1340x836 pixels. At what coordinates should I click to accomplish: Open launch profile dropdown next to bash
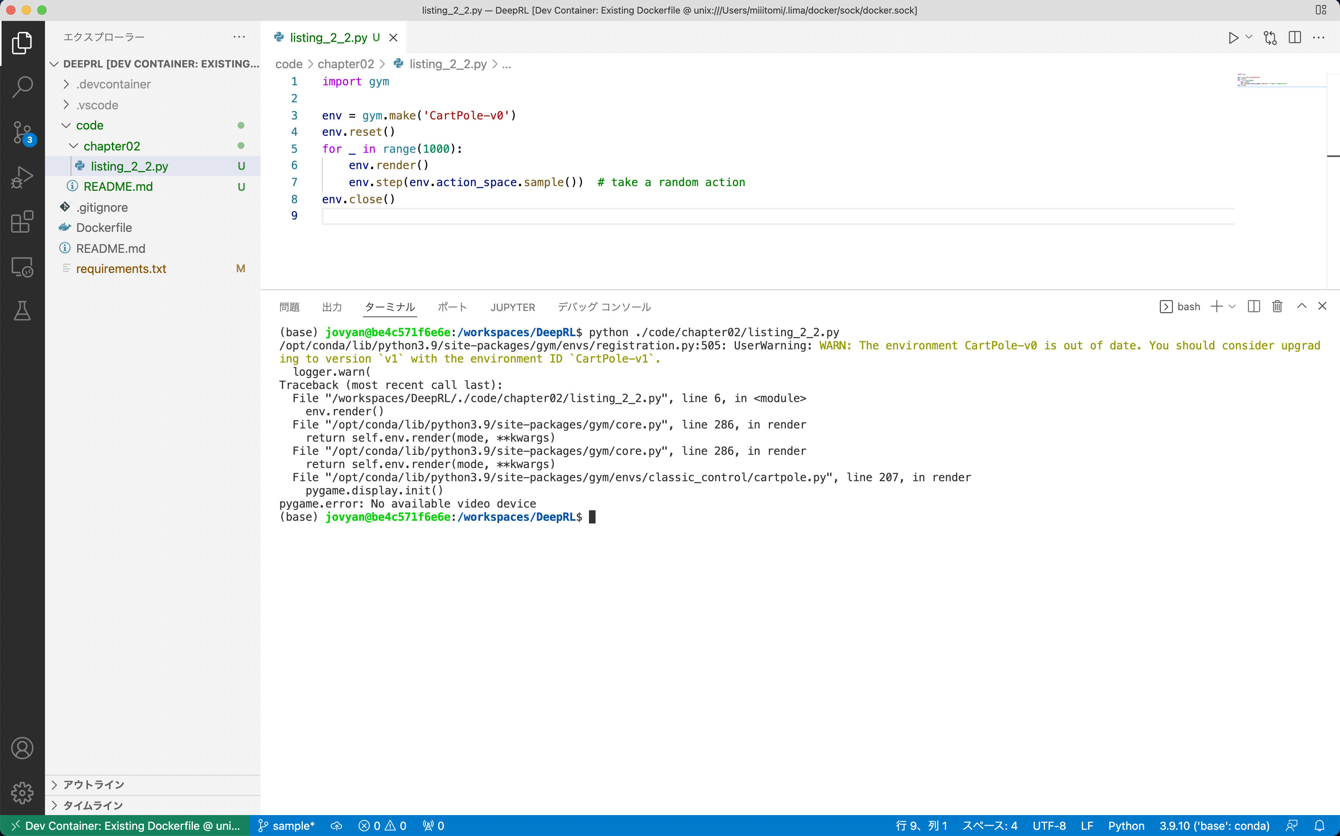1232,306
